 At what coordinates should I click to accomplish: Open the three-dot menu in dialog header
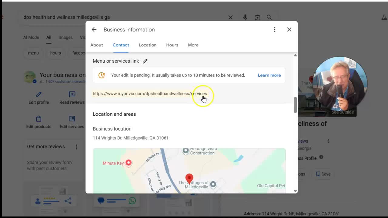tap(275, 30)
